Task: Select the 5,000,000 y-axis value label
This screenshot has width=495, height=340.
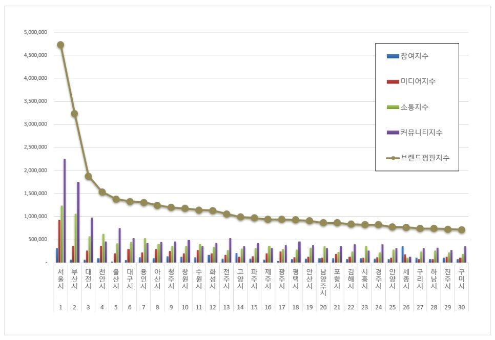Action: [35, 32]
